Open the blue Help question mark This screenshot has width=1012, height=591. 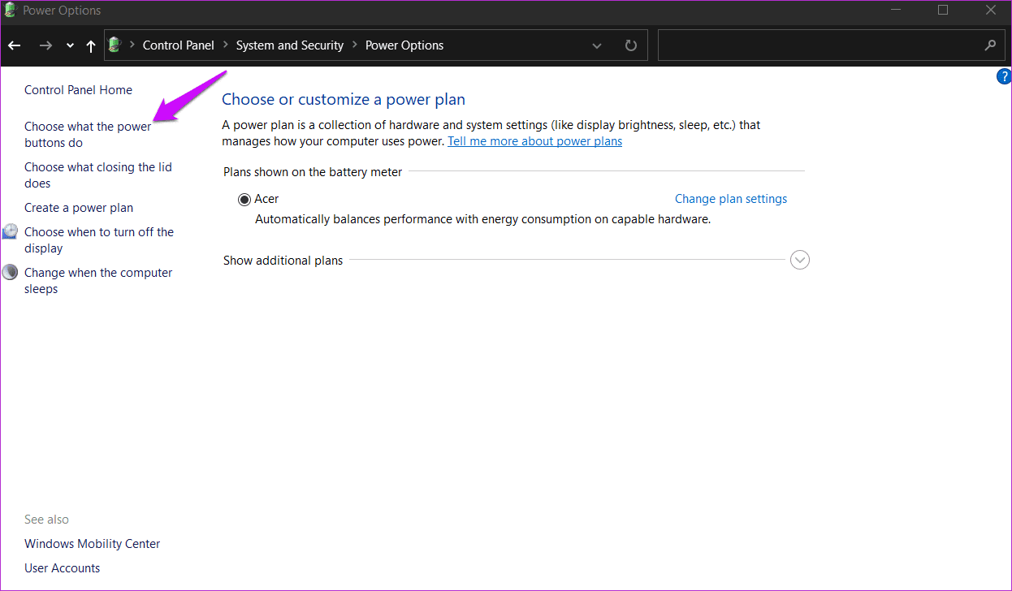click(1004, 77)
